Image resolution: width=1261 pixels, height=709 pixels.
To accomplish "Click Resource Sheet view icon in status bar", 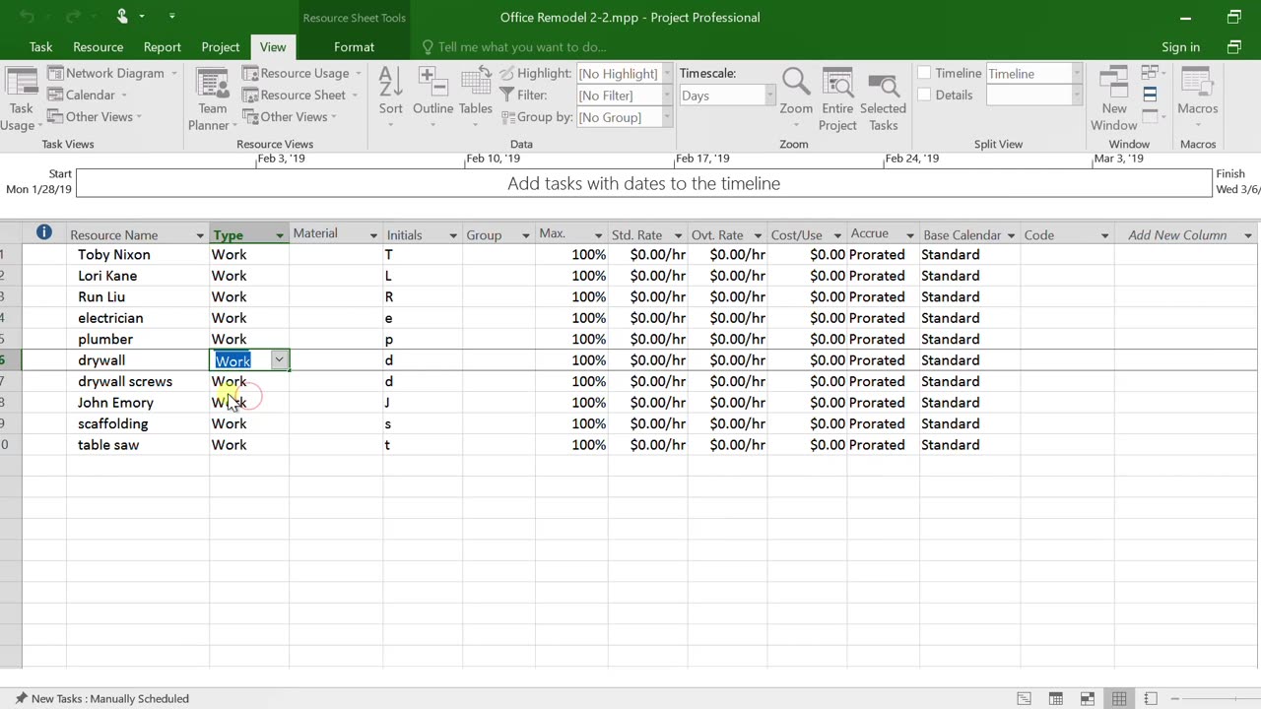I will (x=1119, y=698).
